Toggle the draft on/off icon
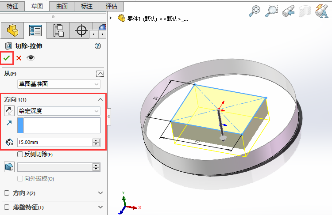Screen dimensions: 332x215 point(9,167)
